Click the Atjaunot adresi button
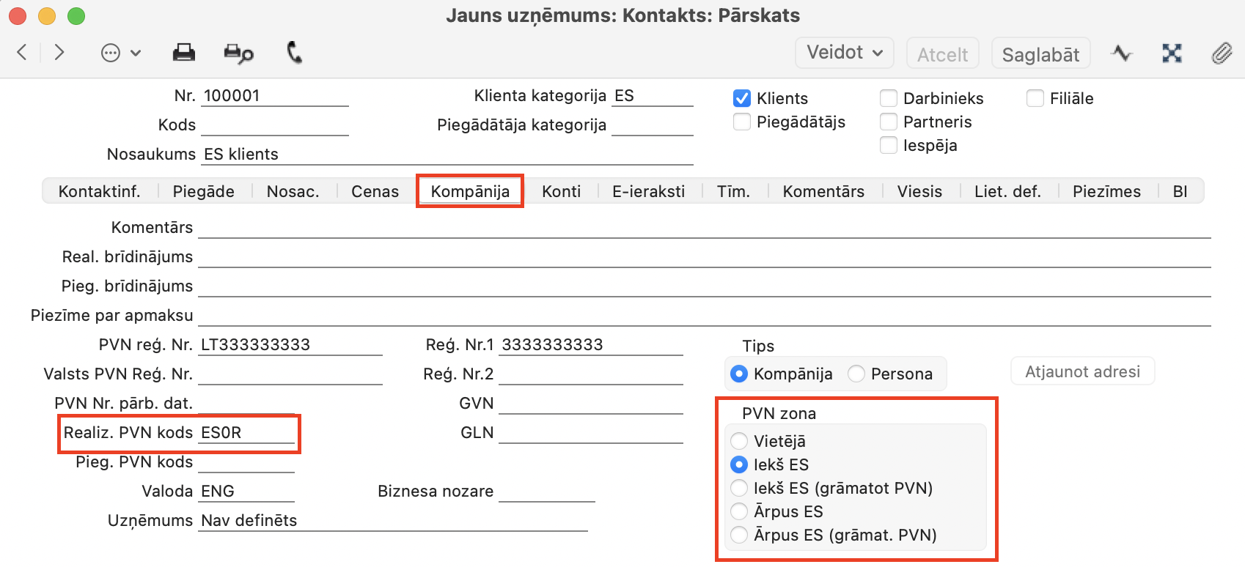The image size is (1245, 567). click(x=1082, y=371)
